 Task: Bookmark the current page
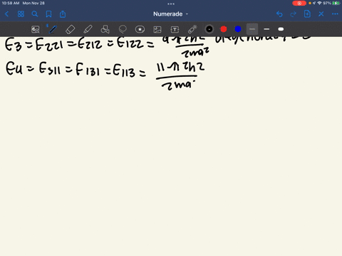coord(48,14)
